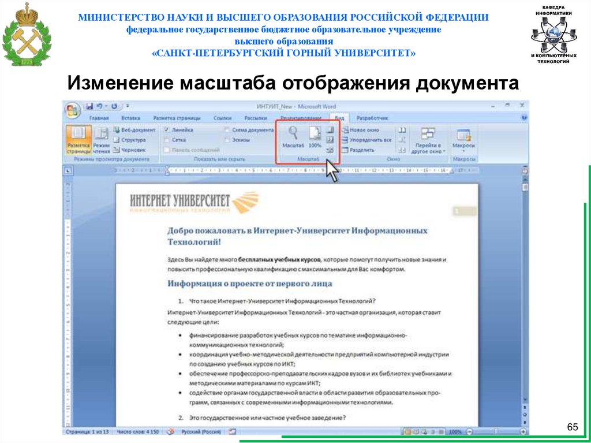
Task: Select the Структура outline view
Action: coord(129,140)
